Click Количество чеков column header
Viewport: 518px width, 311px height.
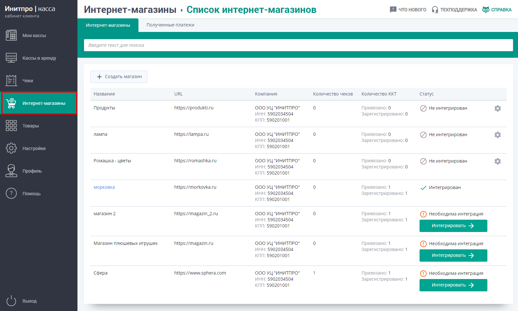pyautogui.click(x=333, y=94)
